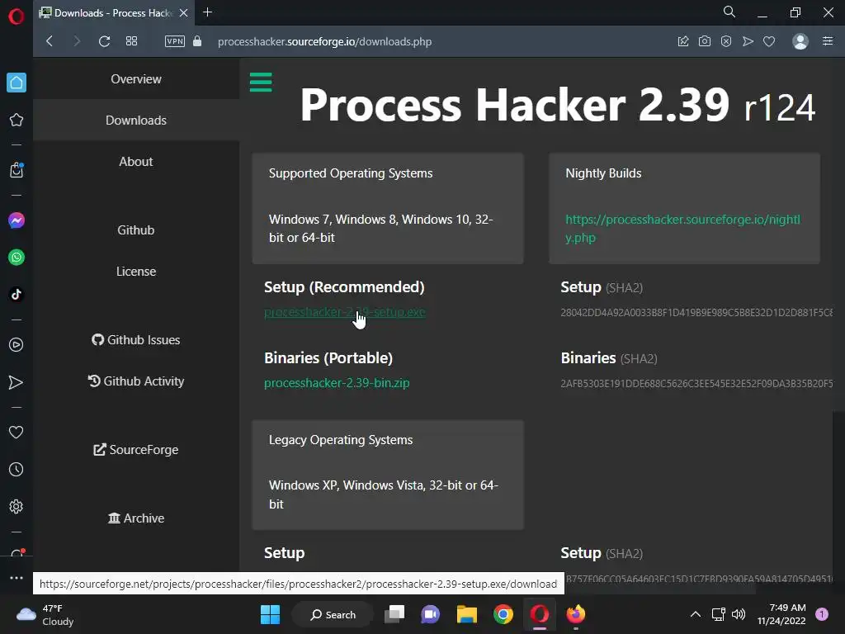Open WhatsApp in the Opera sidebar
Viewport: 845px width, 634px height.
[x=17, y=258]
